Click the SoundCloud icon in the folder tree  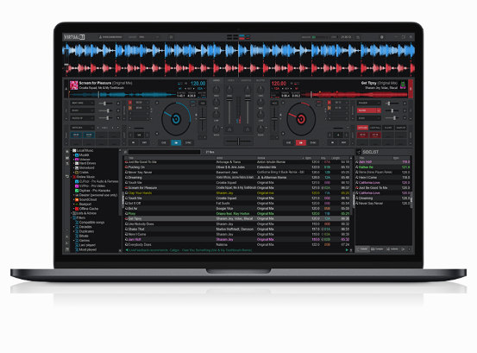coord(77,199)
